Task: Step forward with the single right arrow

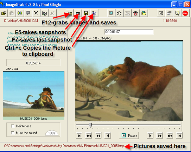Action: [x=150, y=136]
